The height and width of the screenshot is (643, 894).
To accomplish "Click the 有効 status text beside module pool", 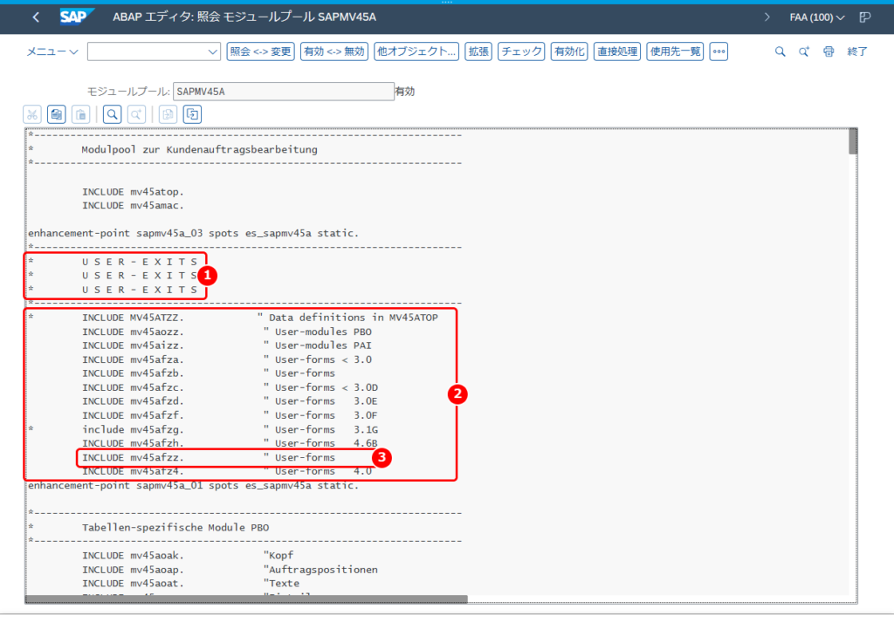I will (405, 92).
